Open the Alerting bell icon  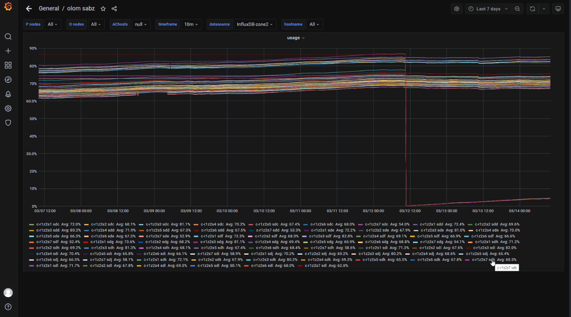[8, 94]
